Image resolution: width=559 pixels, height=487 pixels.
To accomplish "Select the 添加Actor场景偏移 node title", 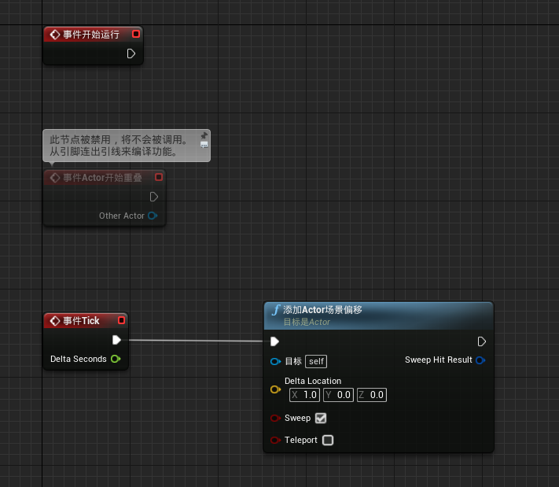I will point(322,310).
